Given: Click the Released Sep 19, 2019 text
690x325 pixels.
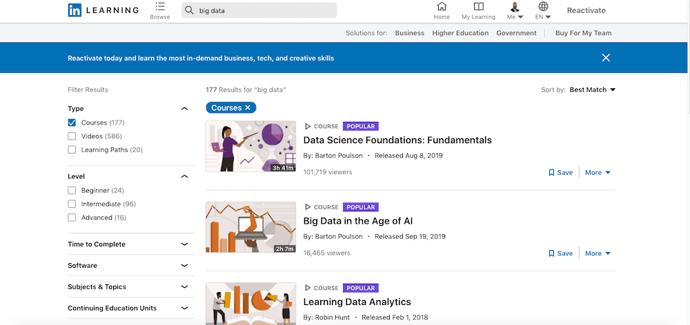Looking at the screenshot, I should click(x=410, y=236).
